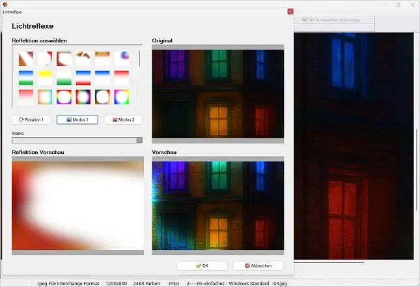
Task: Click the Bildbearbeitung rückgängig toolbar button
Action: tap(335, 20)
